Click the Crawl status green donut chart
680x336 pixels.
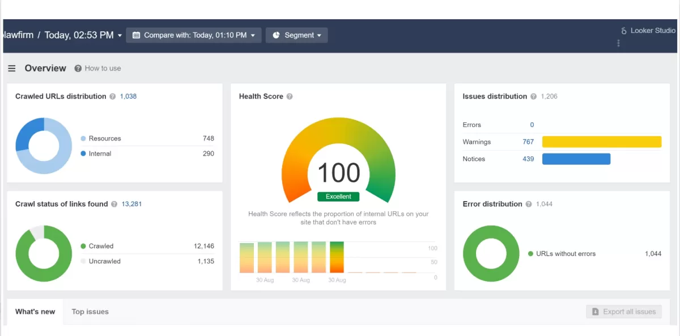[44, 253]
